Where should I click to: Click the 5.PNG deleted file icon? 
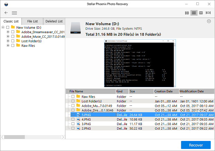78,115
